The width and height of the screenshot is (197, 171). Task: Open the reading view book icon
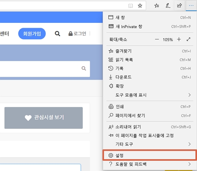[130, 6]
